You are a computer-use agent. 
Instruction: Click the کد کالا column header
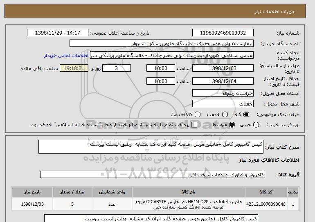[x=266, y=192]
